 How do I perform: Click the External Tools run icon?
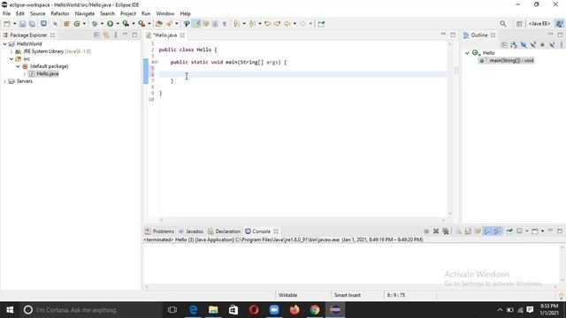[141, 24]
